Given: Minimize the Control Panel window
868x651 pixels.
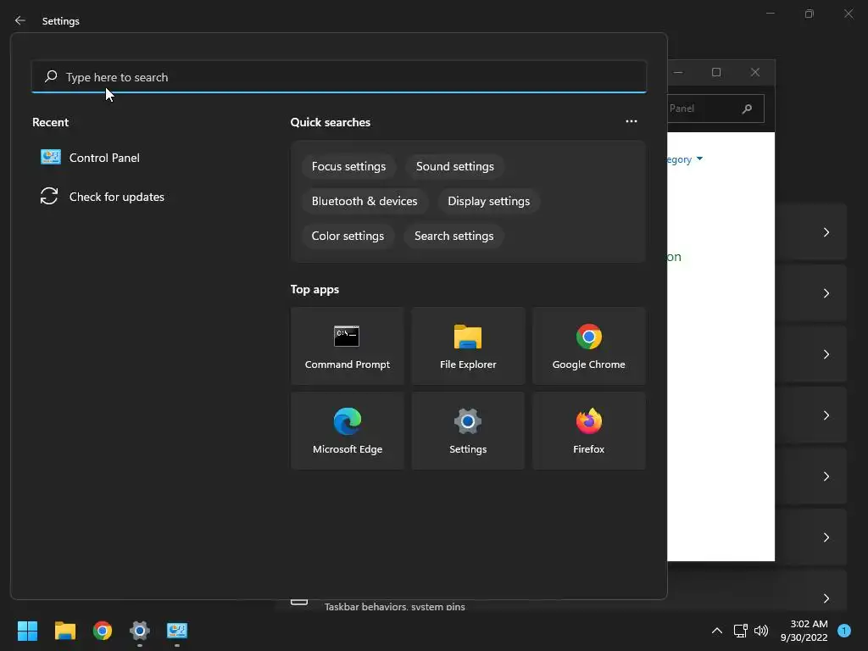Looking at the screenshot, I should [x=678, y=73].
